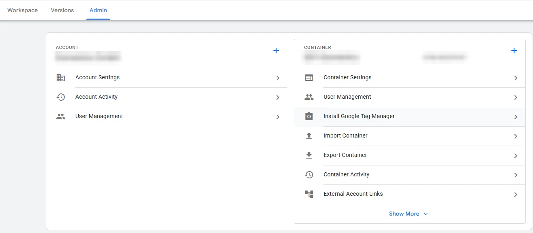The height and width of the screenshot is (233, 533).
Task: Click the chevron beside Account Settings
Action: click(x=278, y=78)
